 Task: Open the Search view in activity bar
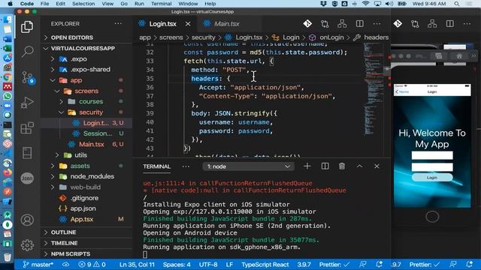[27, 51]
